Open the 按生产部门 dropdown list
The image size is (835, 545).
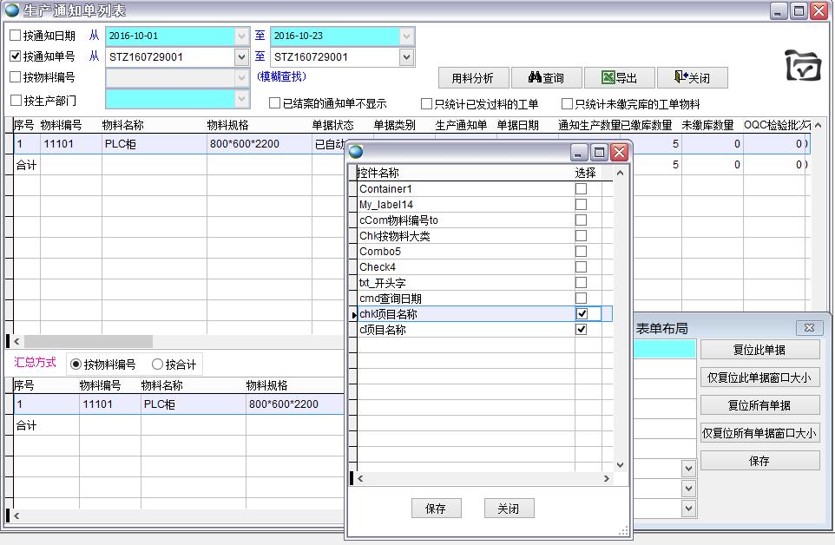242,100
